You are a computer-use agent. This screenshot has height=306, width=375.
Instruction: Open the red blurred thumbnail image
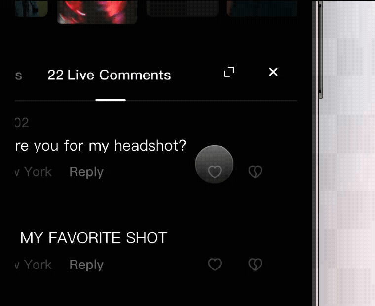pos(97,12)
